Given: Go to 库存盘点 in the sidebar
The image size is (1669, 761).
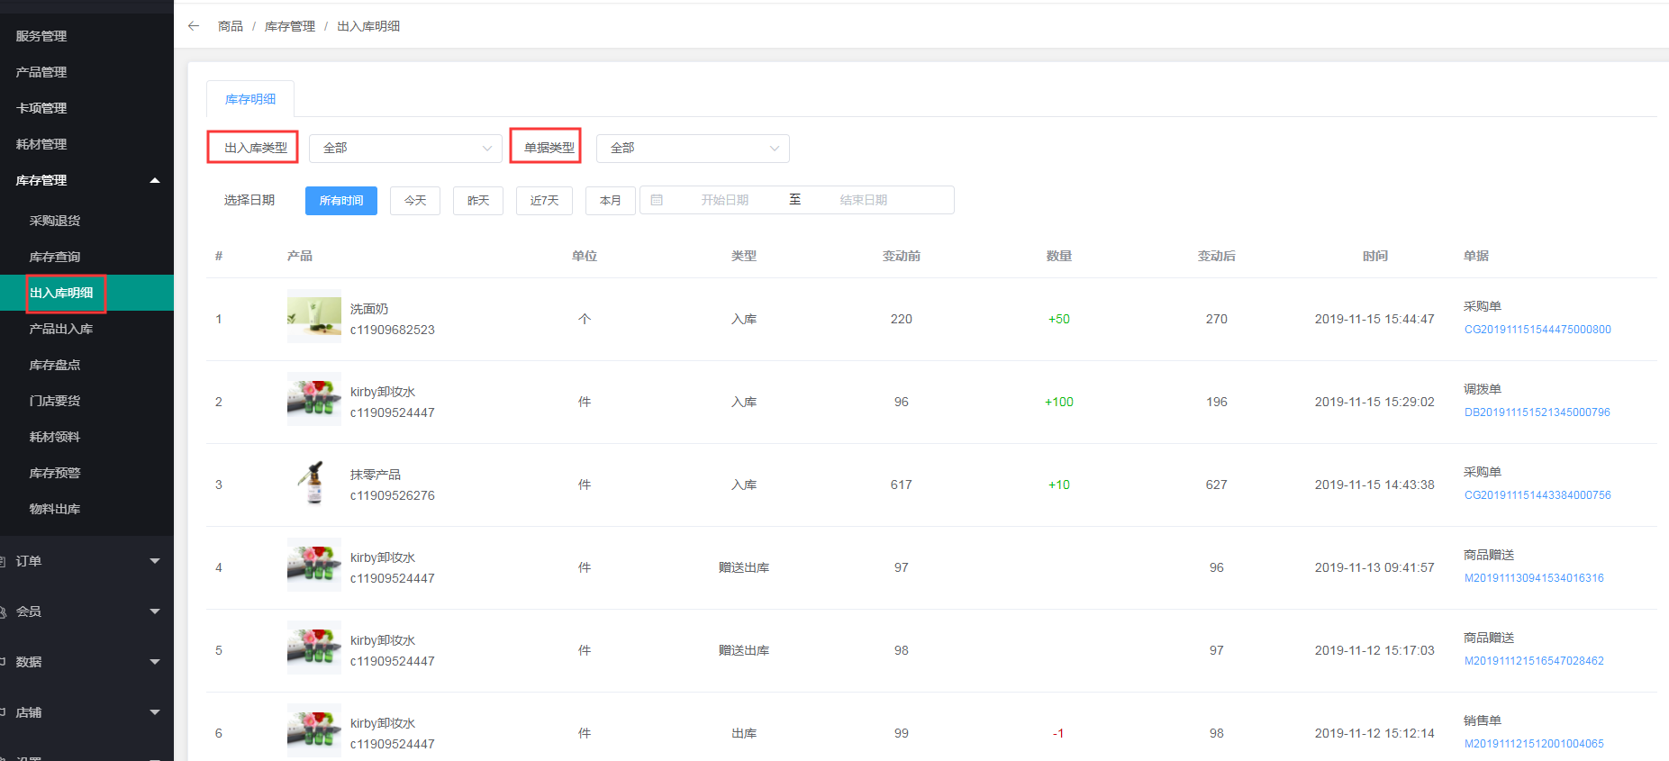Looking at the screenshot, I should (x=55, y=365).
